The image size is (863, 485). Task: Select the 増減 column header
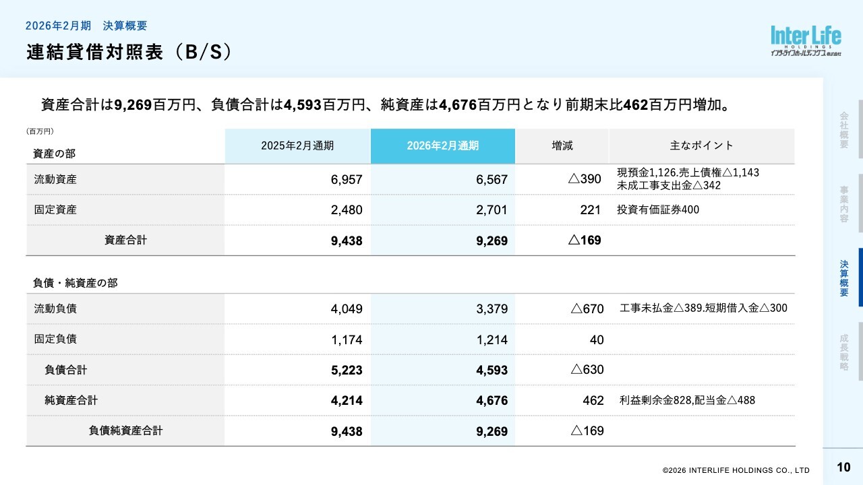point(562,145)
